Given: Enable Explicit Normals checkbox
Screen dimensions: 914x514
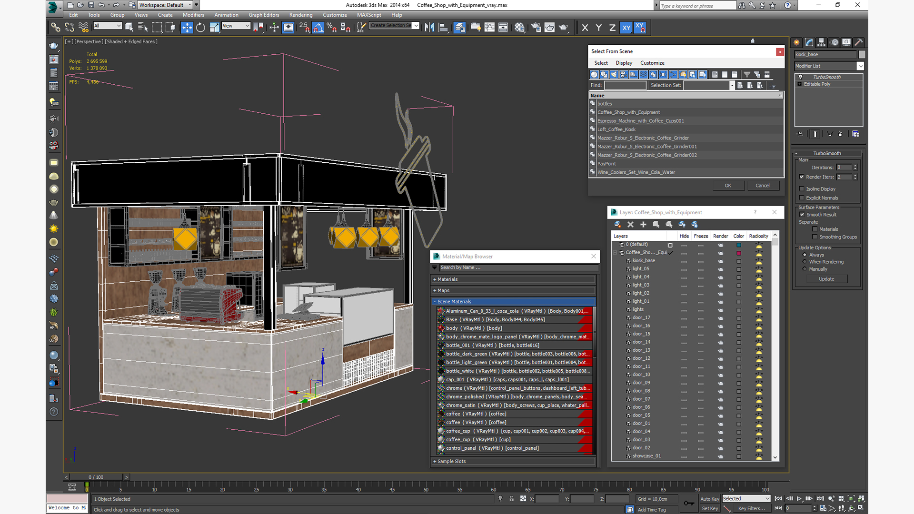Looking at the screenshot, I should [802, 198].
